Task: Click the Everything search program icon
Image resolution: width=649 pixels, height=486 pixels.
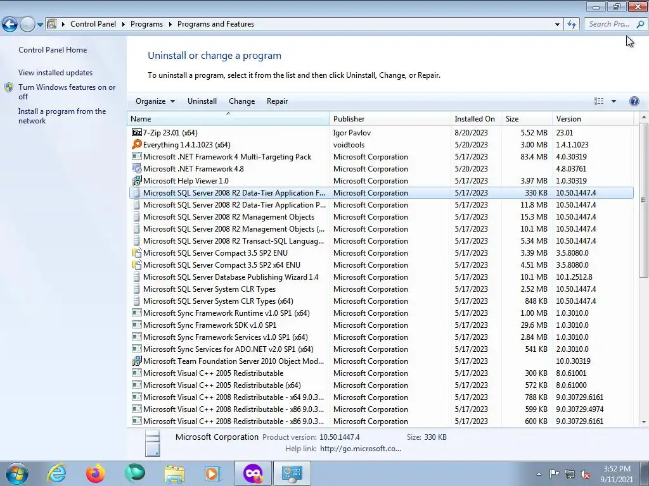Action: [x=137, y=145]
